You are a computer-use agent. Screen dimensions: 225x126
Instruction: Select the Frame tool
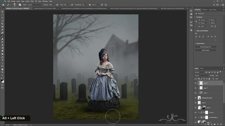tap(2, 27)
